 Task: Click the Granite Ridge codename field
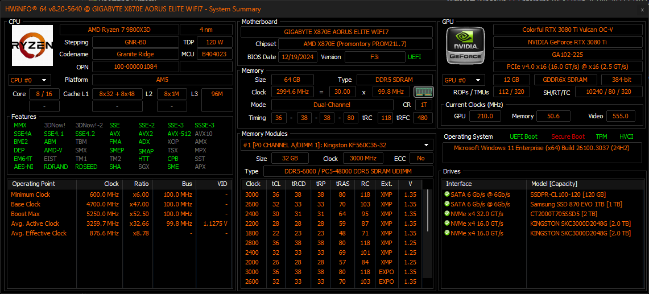click(135, 54)
